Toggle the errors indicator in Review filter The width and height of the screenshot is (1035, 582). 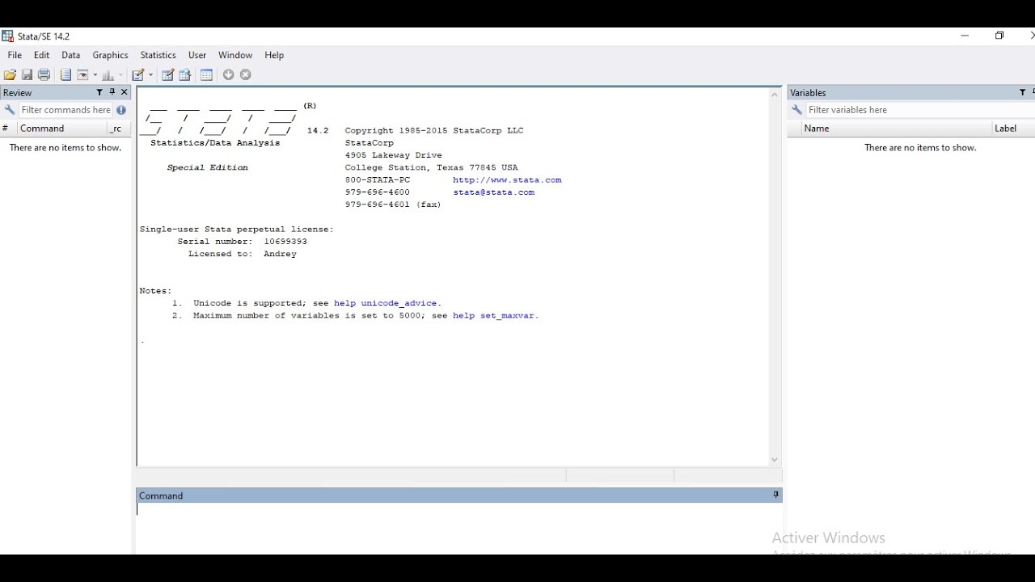click(121, 110)
